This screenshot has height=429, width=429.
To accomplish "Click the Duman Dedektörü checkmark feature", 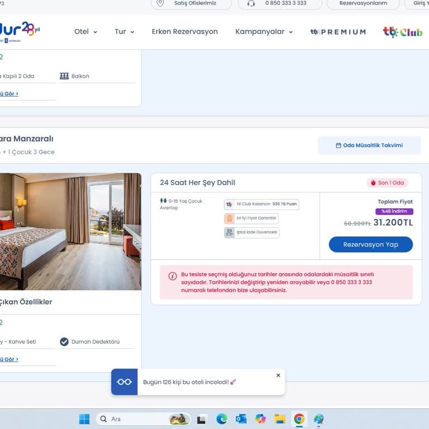I will (64, 342).
